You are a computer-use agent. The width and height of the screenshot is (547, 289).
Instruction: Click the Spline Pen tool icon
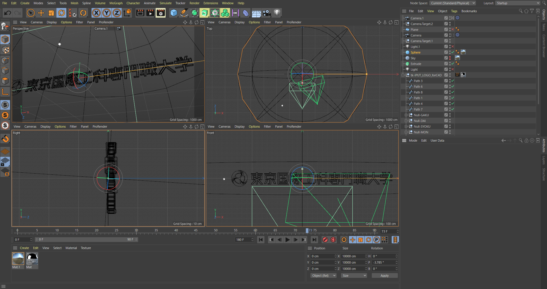pyautogui.click(x=184, y=13)
